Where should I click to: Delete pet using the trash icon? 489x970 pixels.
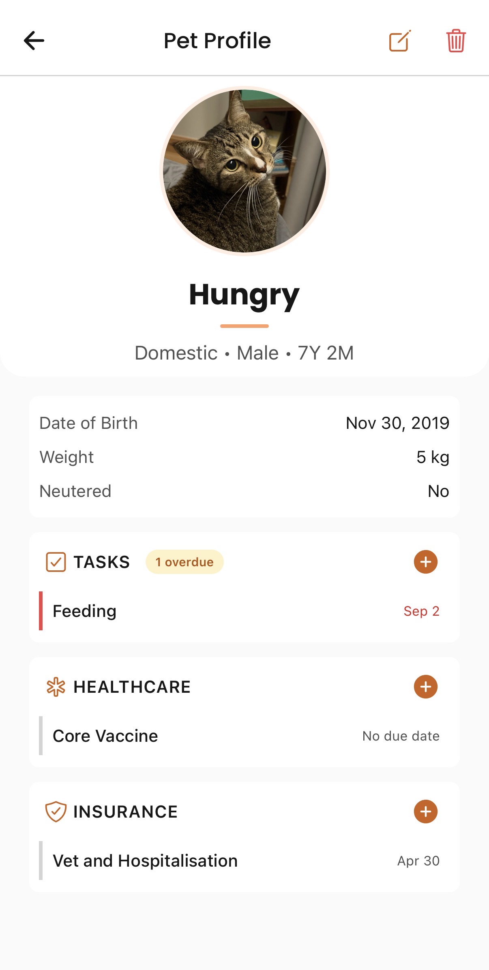pyautogui.click(x=456, y=41)
